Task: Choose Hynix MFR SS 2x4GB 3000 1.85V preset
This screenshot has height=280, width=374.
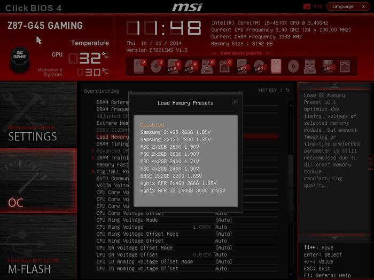Action: [183, 190]
